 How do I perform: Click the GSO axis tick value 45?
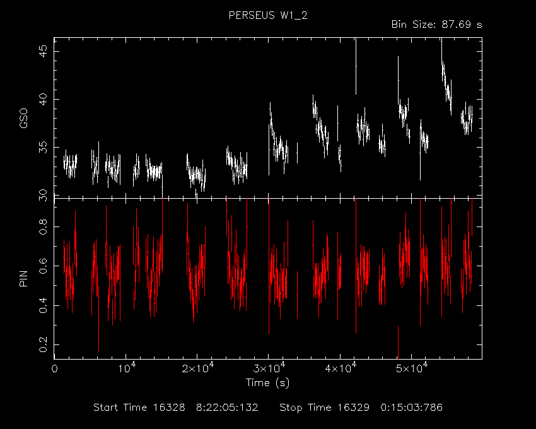(44, 51)
